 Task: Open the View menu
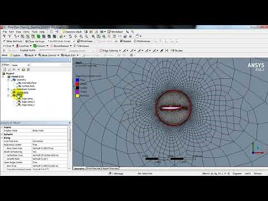pyautogui.click(x=18, y=32)
